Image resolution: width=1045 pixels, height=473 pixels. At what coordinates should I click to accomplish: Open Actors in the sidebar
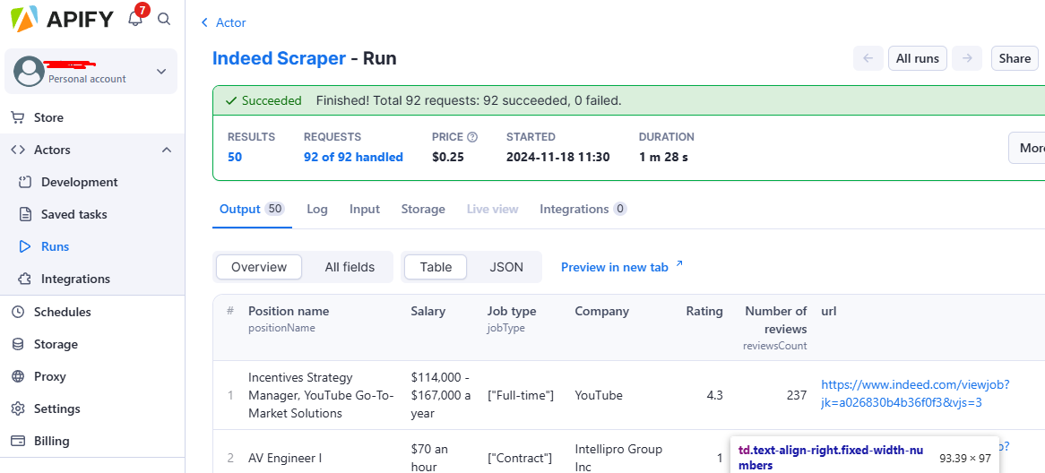52,150
